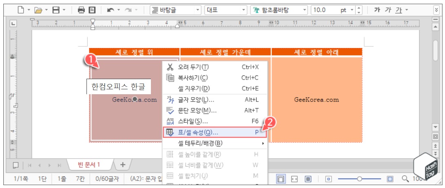This screenshot has width=445, height=188.
Task: Click the tab-type selector at ruler corner
Action: [x=13, y=24]
